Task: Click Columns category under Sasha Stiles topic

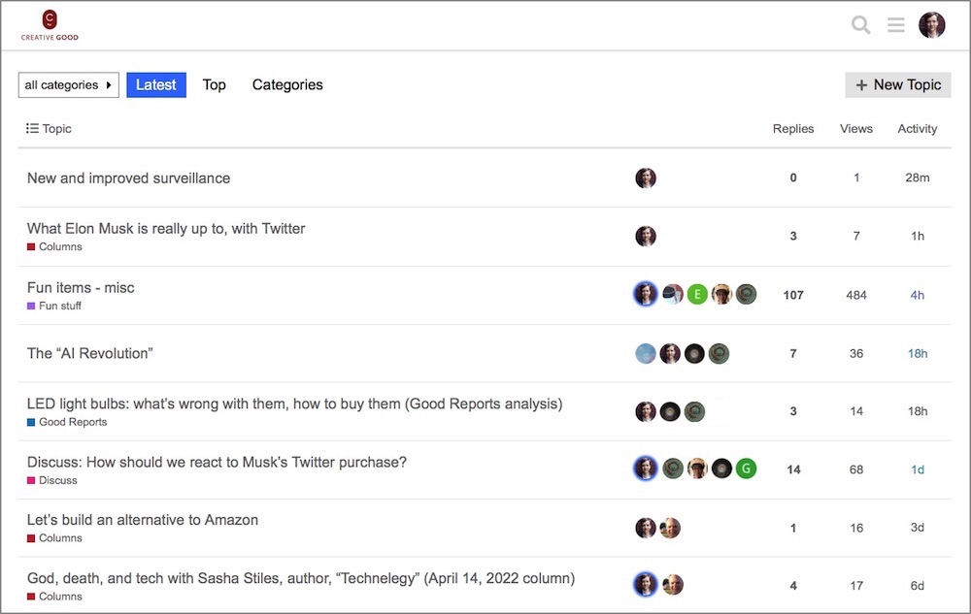Action: coord(54,597)
